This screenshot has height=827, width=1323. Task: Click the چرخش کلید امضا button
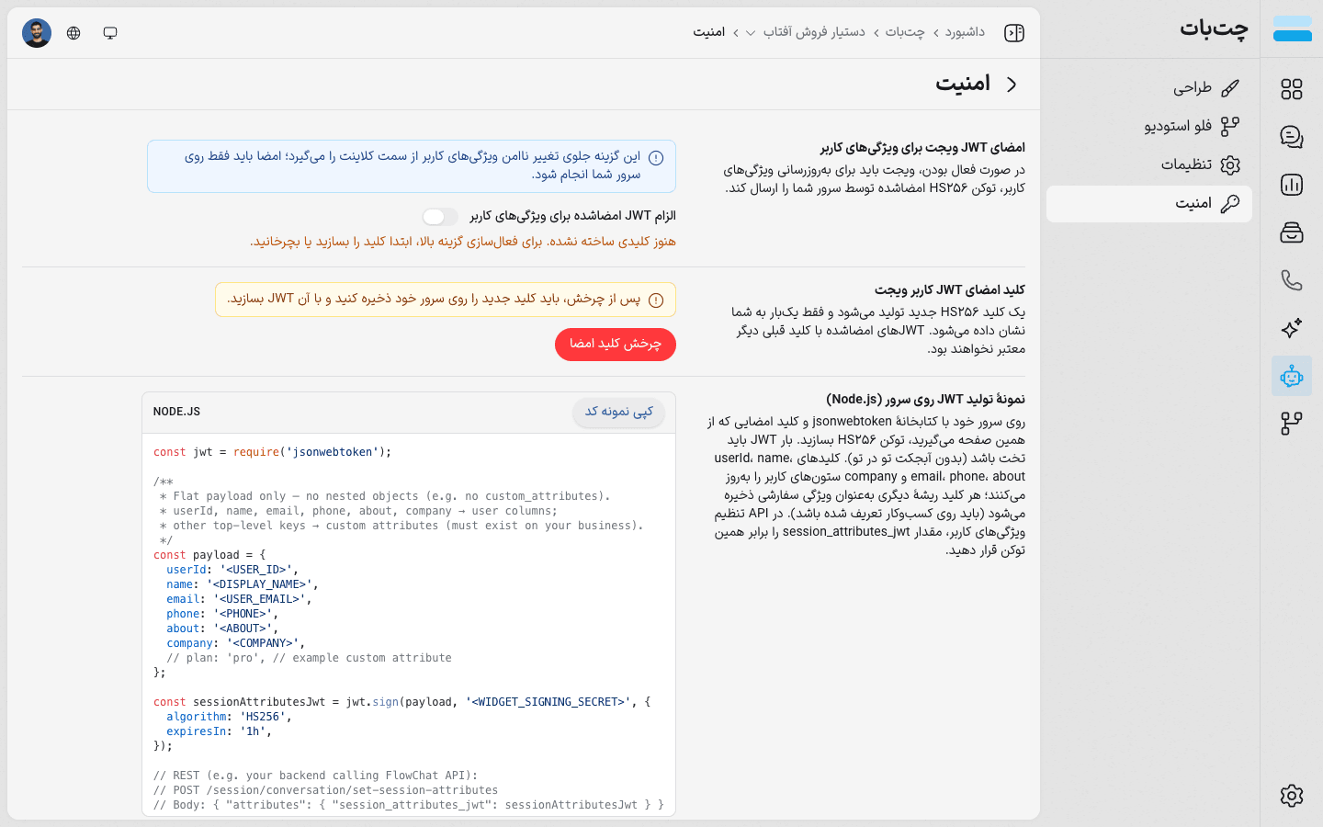pos(616,344)
